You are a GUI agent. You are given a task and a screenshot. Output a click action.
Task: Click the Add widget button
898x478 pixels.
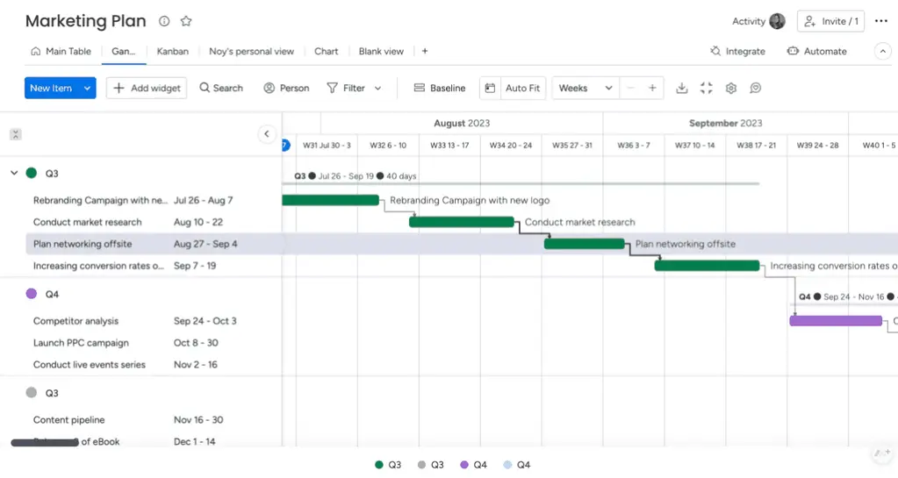click(147, 88)
